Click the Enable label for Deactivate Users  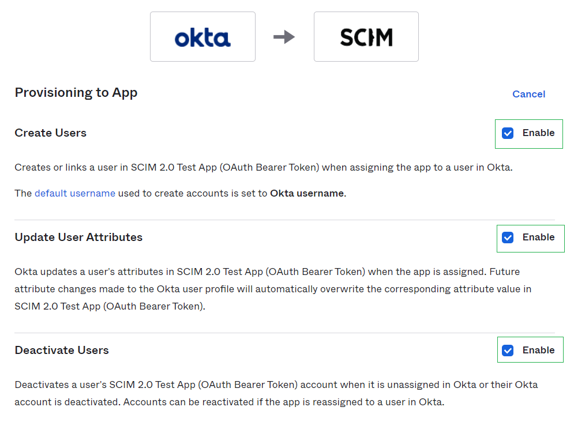click(x=538, y=350)
